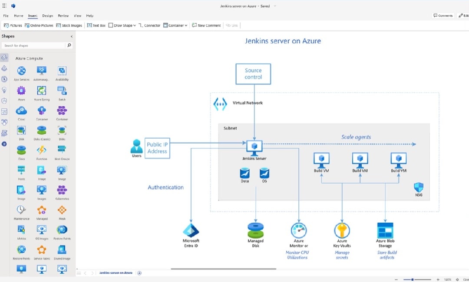The width and height of the screenshot is (469, 282).
Task: Select the Azure Blob Storage icon
Action: (385, 230)
